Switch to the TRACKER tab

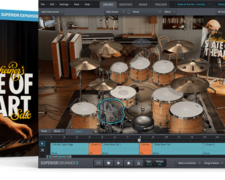pyautogui.click(x=161, y=4)
